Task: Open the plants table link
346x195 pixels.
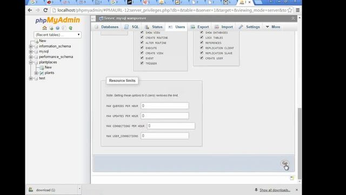Action: pyautogui.click(x=49, y=73)
